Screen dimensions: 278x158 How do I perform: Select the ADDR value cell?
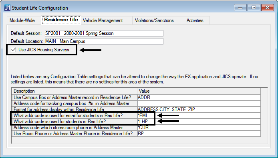199,97
